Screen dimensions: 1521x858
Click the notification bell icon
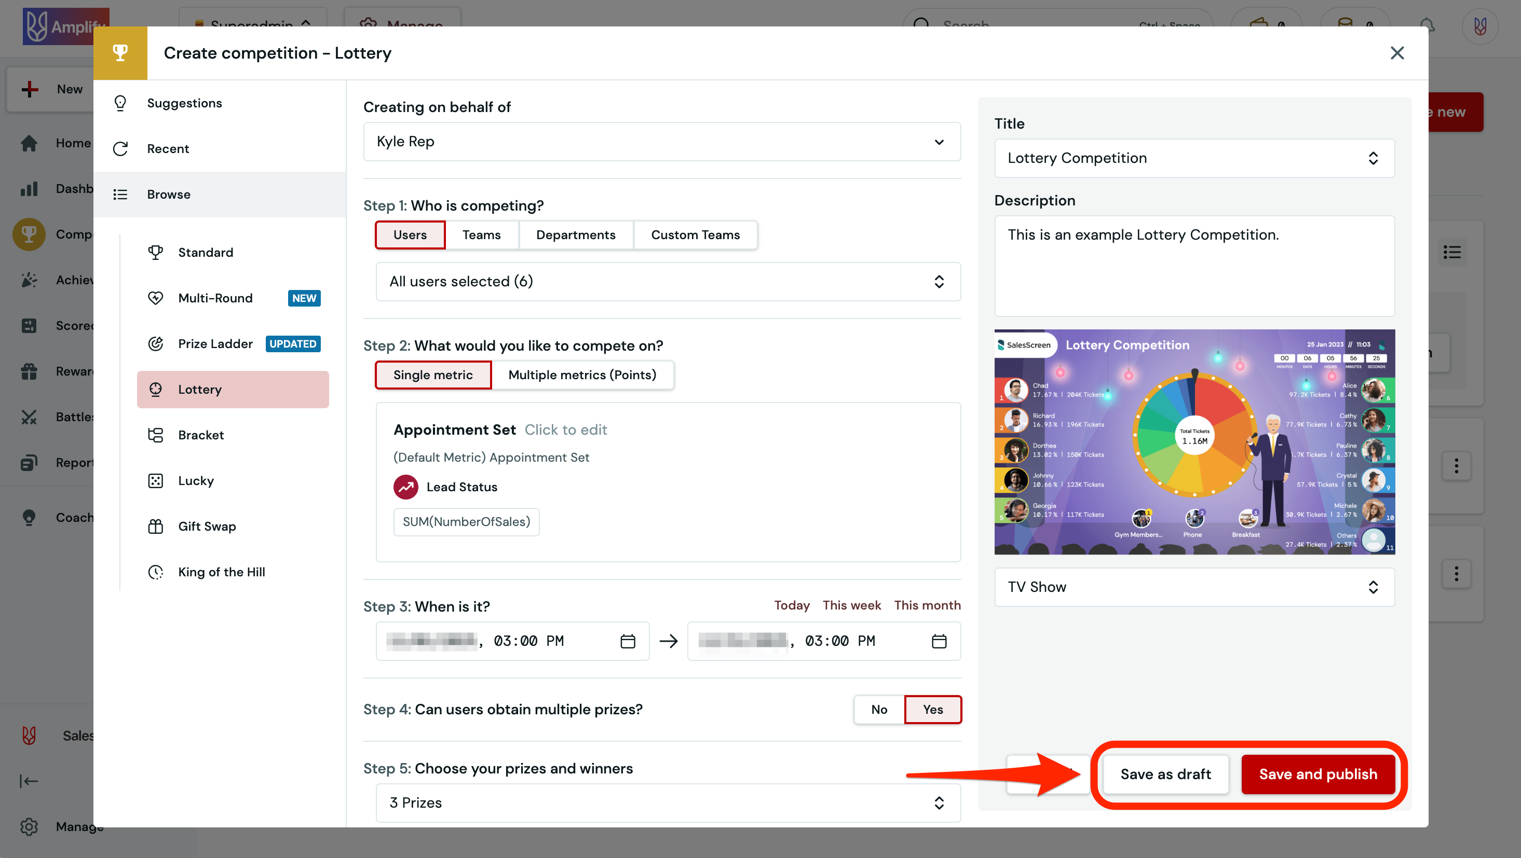pyautogui.click(x=1428, y=25)
